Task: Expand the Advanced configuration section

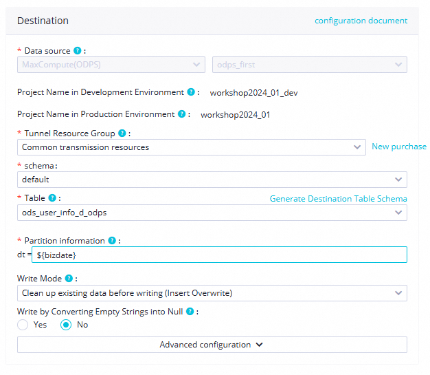Action: pyautogui.click(x=212, y=345)
